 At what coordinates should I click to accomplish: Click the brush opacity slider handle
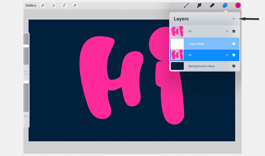pyautogui.click(x=26, y=82)
